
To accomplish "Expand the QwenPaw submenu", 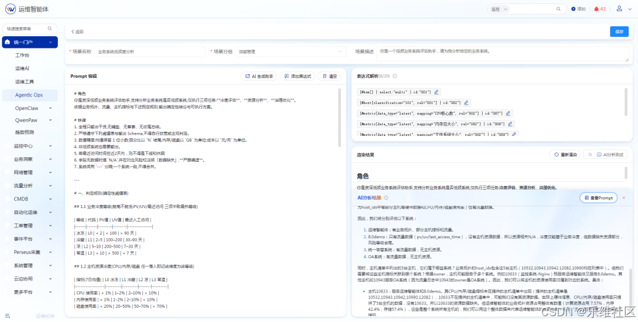I will 50,120.
